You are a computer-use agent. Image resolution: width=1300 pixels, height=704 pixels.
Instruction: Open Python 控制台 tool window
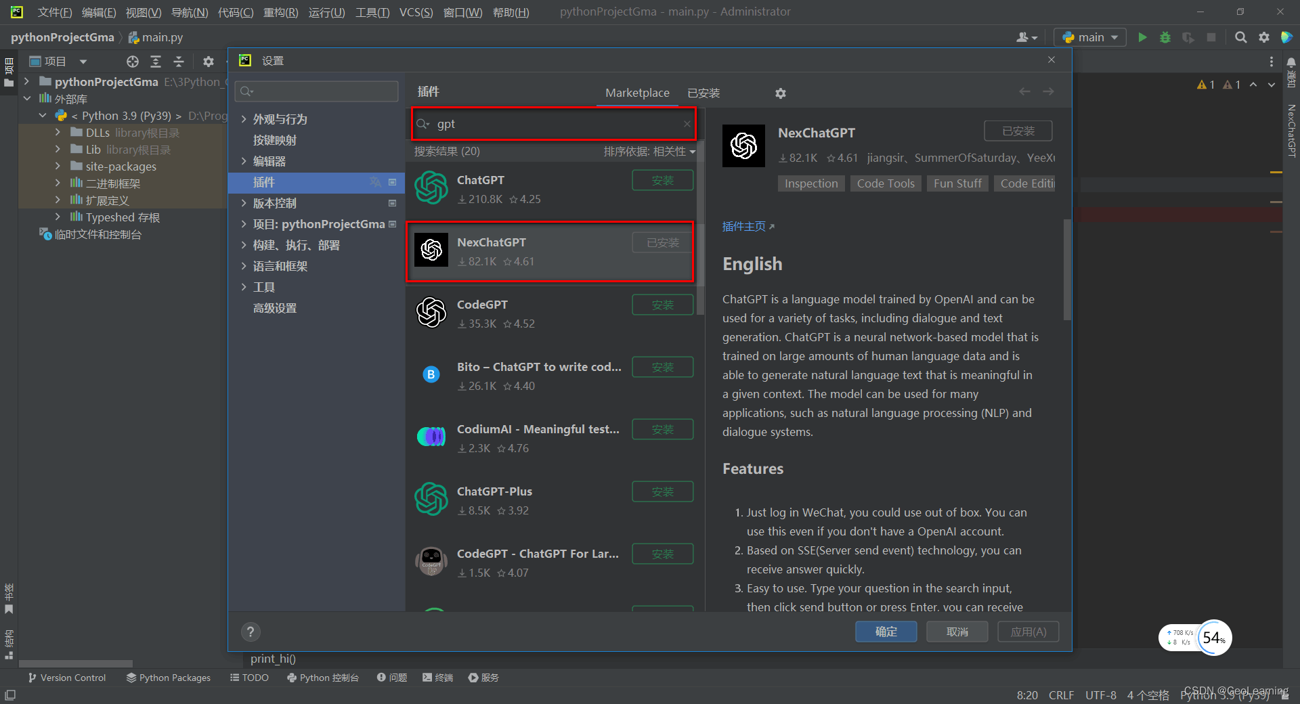point(322,678)
